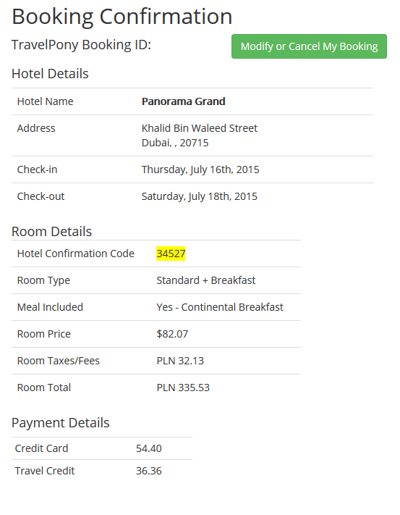
Task: Click the check-out date Saturday, July 18th
Action: (200, 196)
